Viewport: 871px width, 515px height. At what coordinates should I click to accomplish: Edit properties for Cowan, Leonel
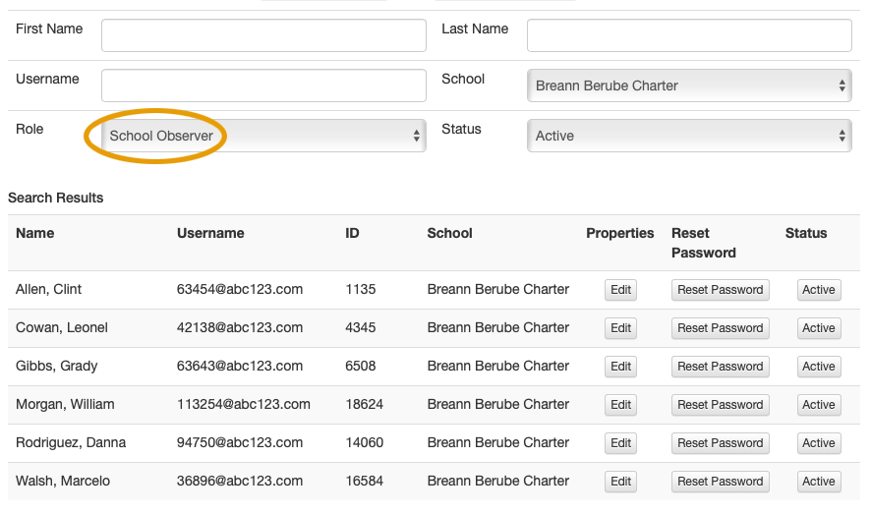coord(620,328)
